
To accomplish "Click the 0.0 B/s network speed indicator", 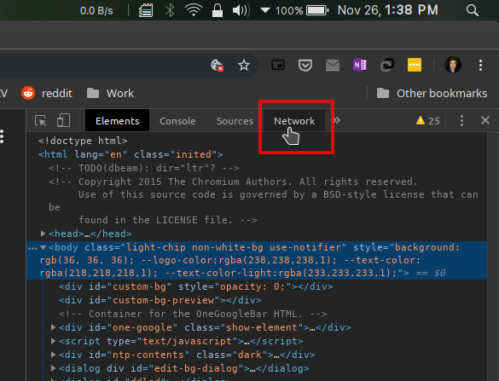I will 96,10.
